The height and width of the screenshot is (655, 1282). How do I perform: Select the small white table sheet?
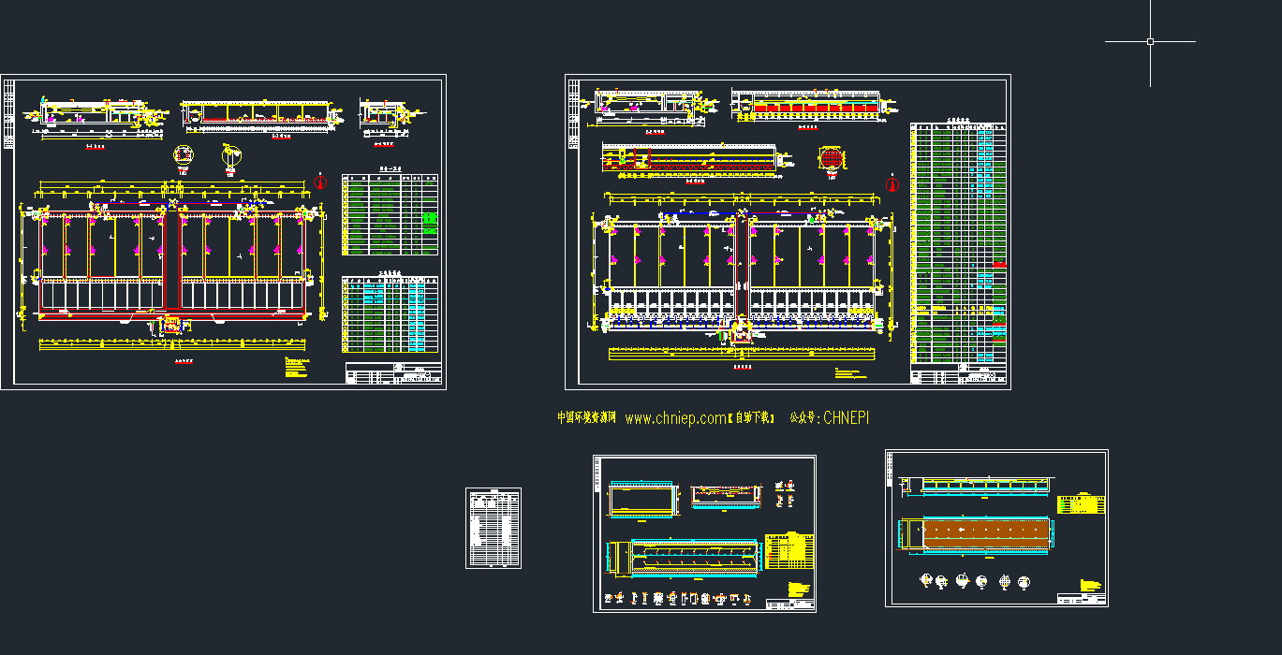coord(494,528)
